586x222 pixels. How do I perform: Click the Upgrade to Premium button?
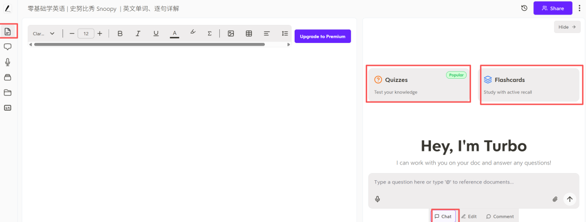(x=323, y=36)
